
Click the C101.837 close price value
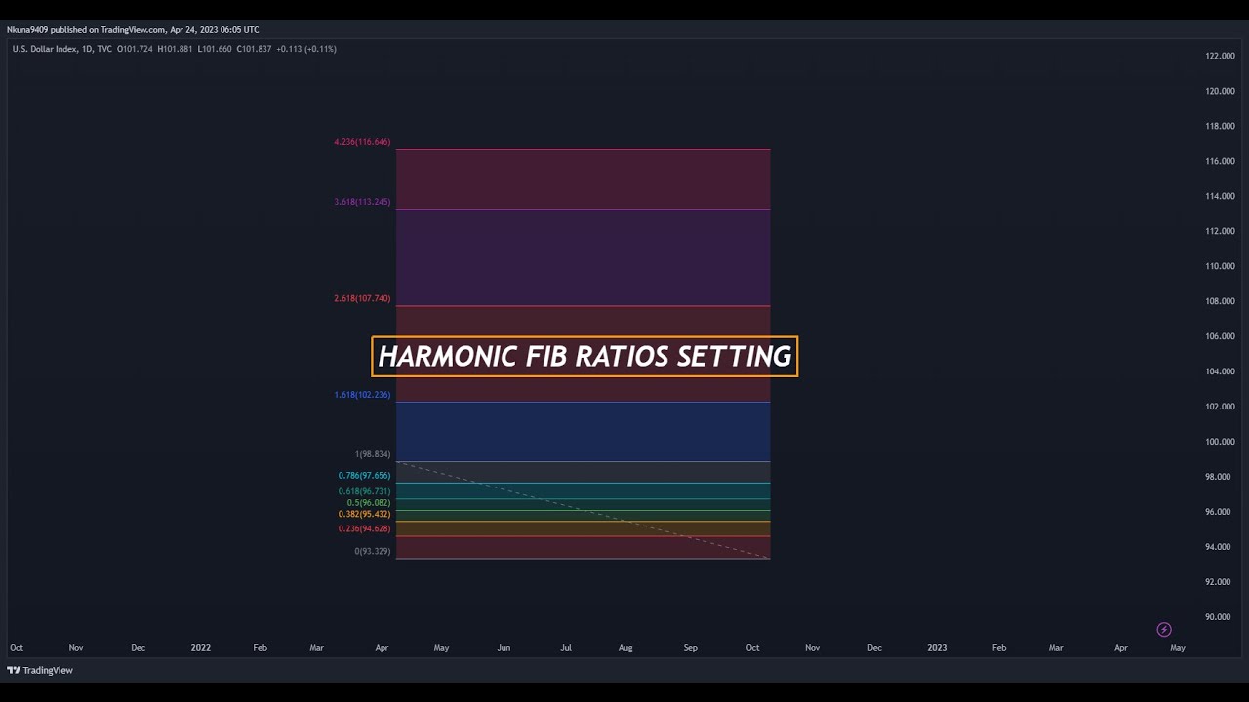coord(254,49)
